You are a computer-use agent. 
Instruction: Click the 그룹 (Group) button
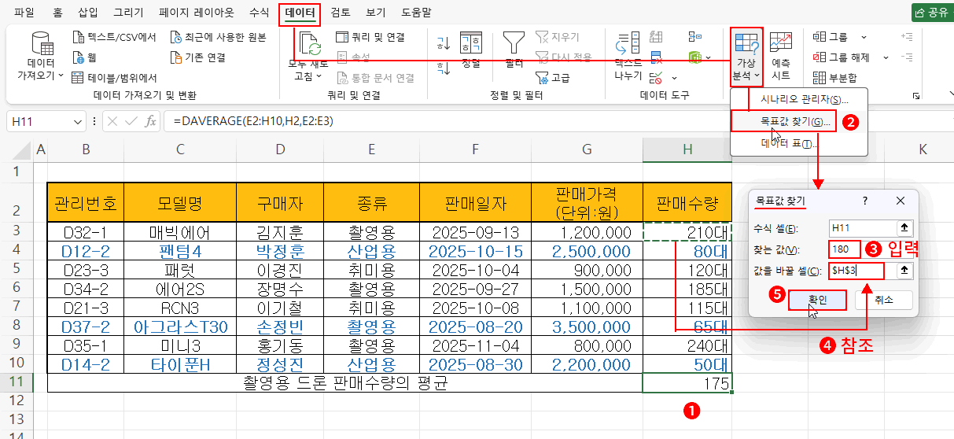(830, 37)
